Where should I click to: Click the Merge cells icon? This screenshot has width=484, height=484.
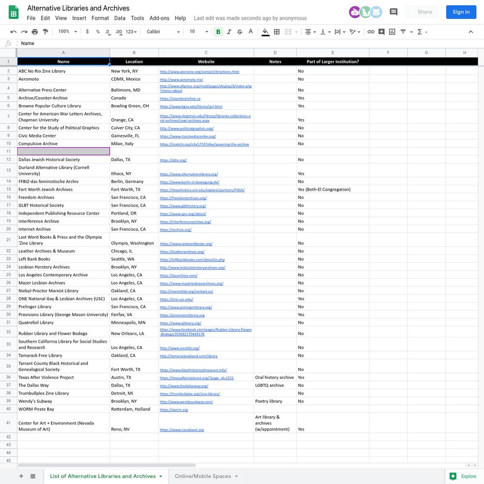288,32
